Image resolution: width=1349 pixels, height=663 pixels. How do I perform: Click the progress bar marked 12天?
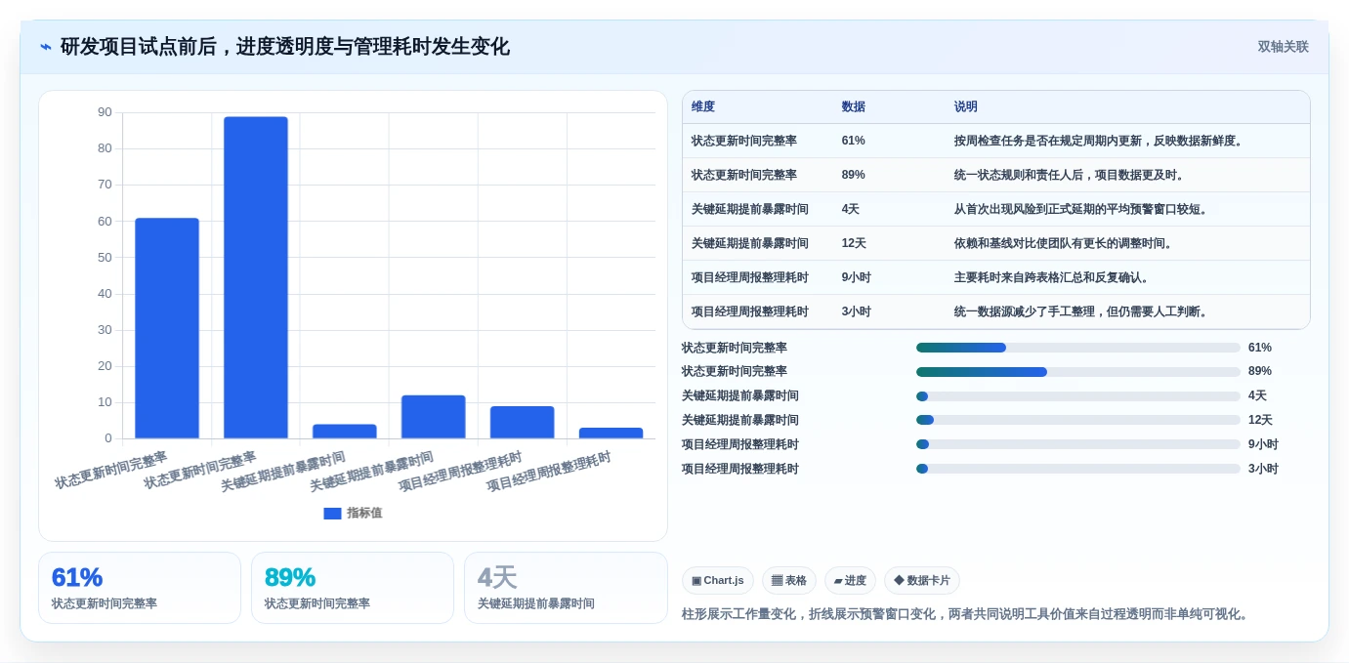tap(1078, 420)
